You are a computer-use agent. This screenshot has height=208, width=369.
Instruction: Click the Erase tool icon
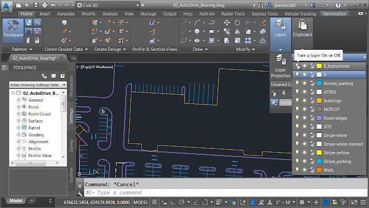pos(263,23)
